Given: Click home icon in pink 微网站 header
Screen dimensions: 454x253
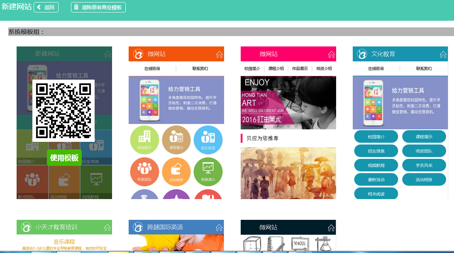Looking at the screenshot, I should coord(331,54).
